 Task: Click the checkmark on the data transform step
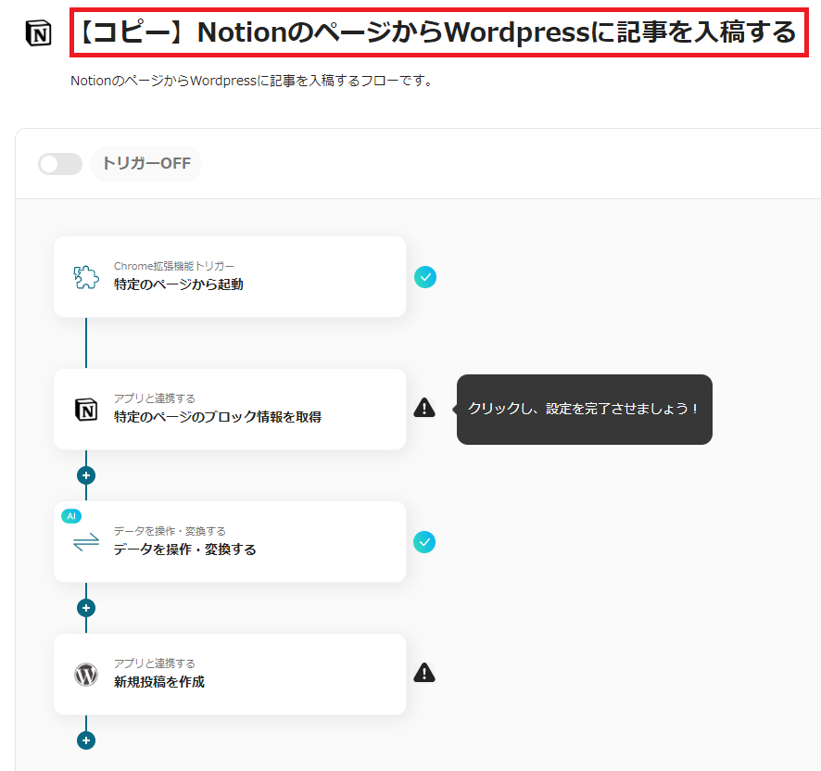[424, 542]
